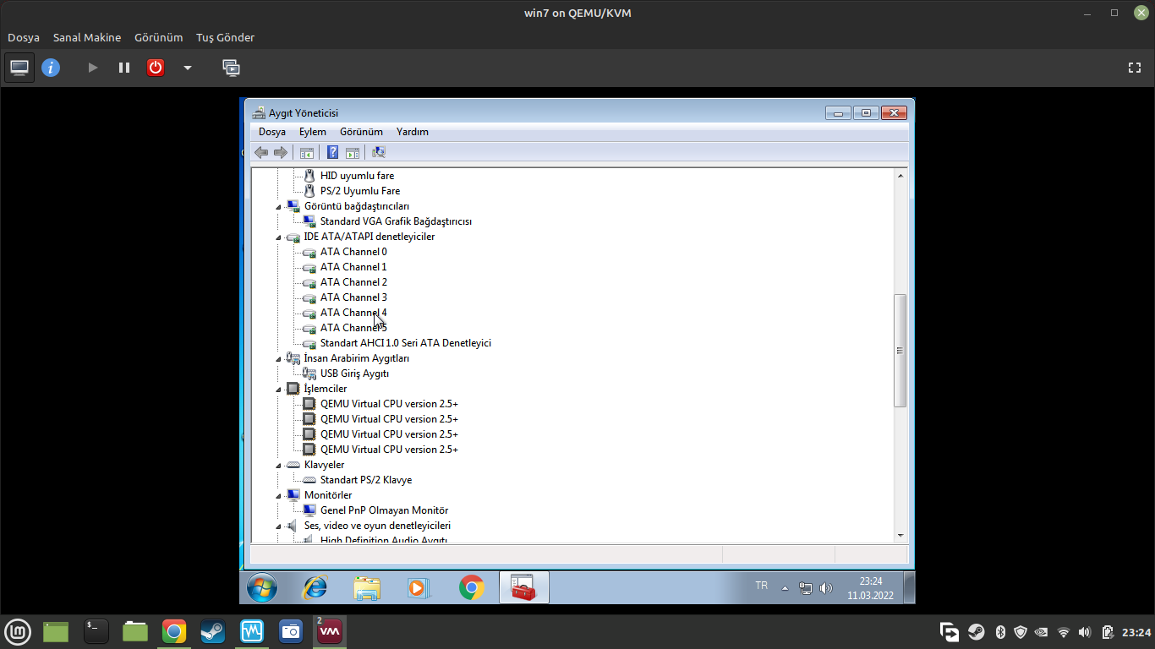Collapse IDE ATA/ATAPI denetleyiciler category
Viewport: 1155px width, 649px height.
coord(280,237)
